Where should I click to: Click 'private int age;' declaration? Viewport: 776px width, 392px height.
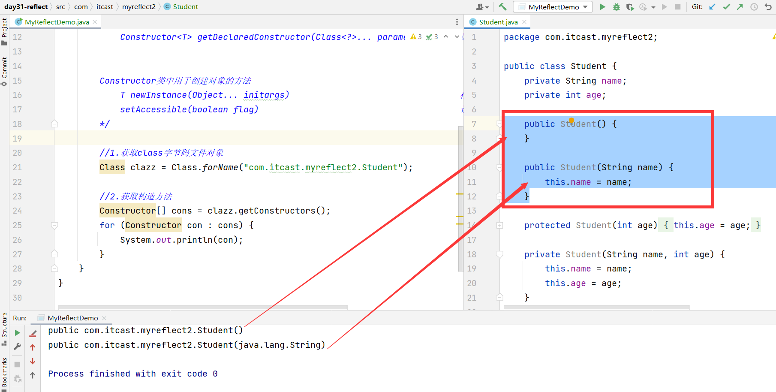(x=565, y=95)
